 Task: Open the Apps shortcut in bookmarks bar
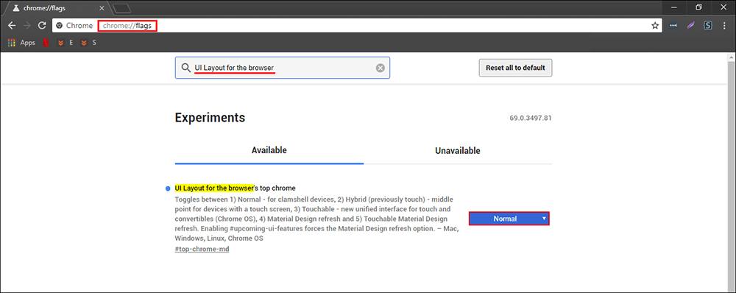tap(21, 43)
